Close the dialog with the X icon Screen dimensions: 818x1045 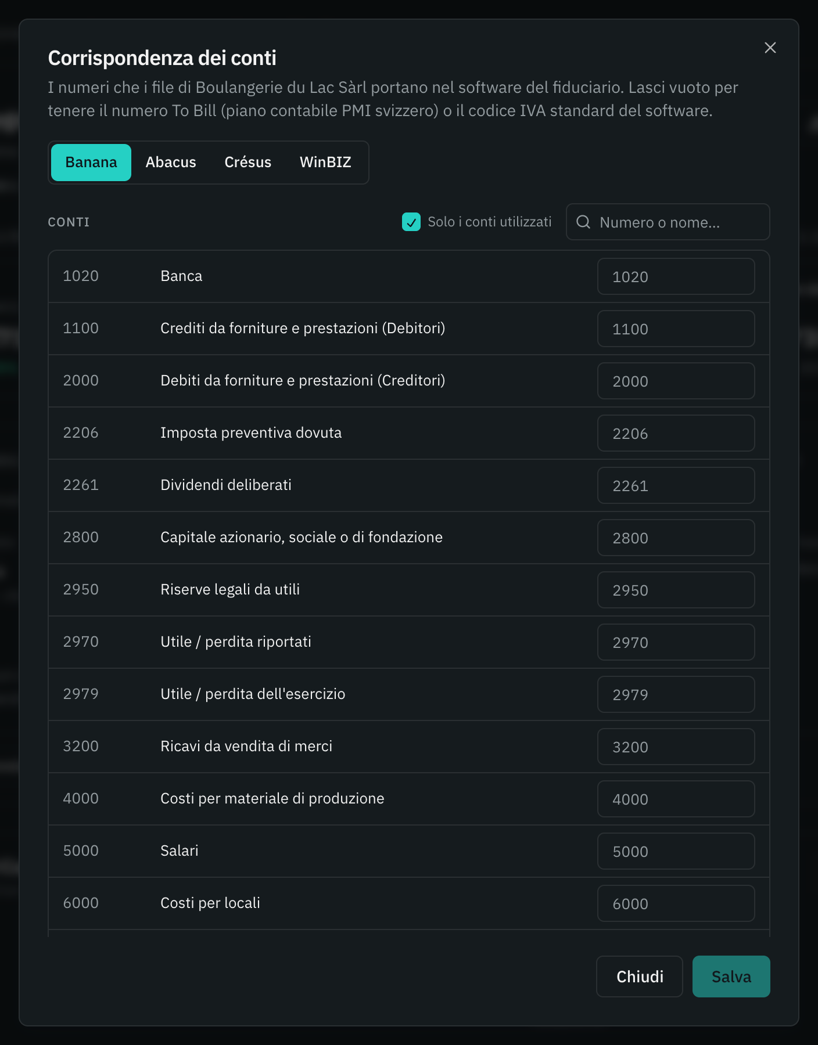click(x=770, y=48)
